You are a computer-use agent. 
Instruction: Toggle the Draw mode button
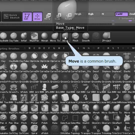coord(37,16)
